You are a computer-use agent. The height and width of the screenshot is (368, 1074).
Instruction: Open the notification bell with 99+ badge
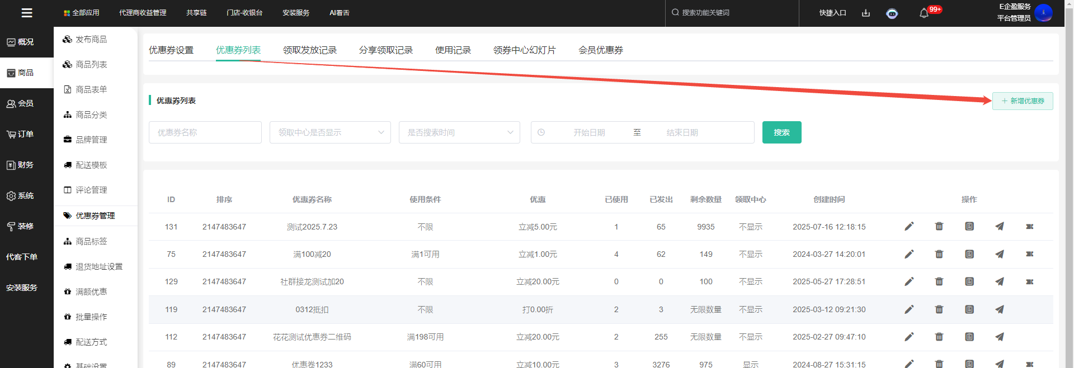pos(924,13)
